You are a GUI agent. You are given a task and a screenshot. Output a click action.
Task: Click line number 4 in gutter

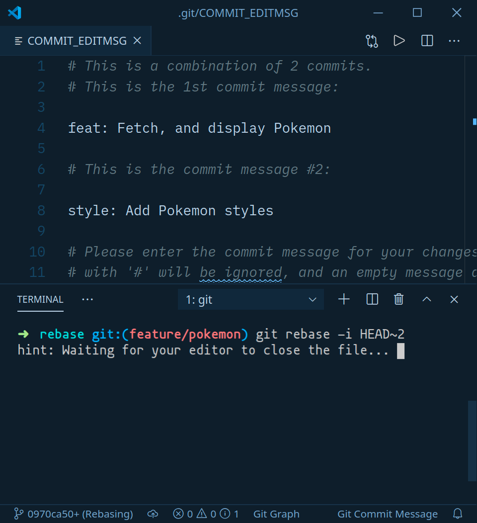41,128
